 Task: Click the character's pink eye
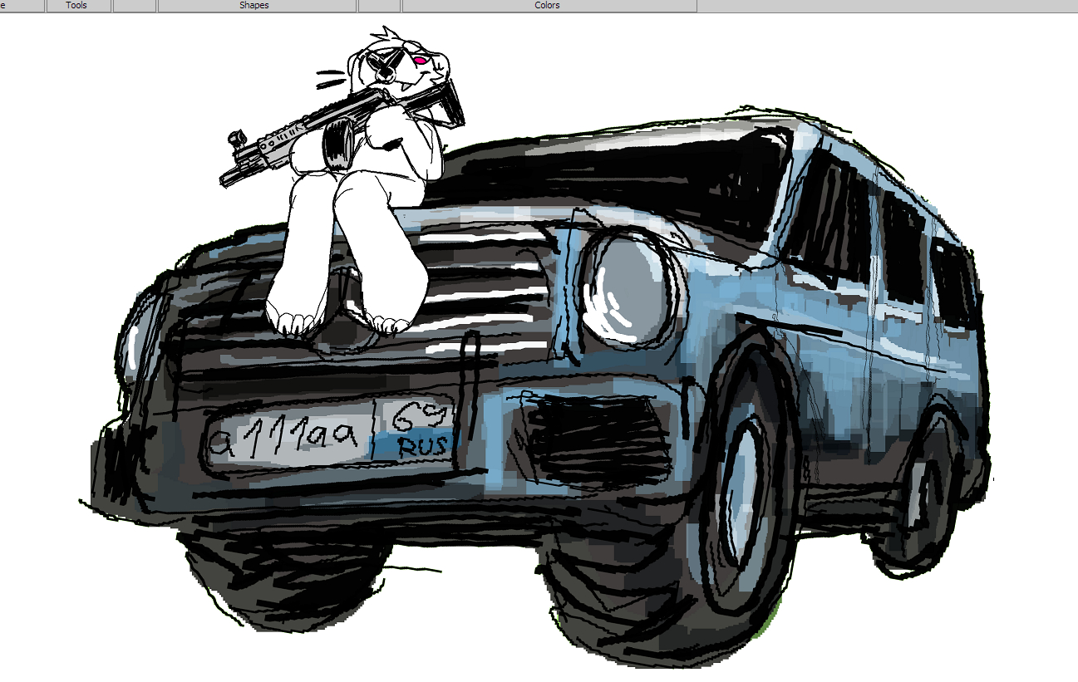[x=421, y=61]
